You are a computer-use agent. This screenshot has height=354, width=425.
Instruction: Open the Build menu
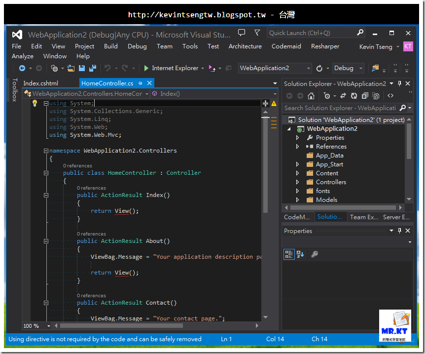point(111,46)
